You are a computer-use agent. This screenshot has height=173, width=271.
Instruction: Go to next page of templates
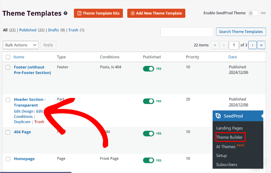coord(252,45)
